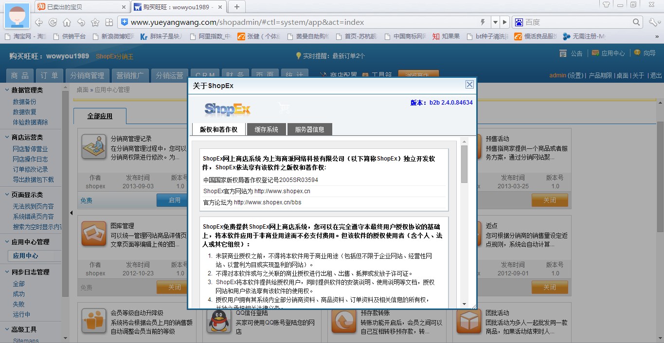This screenshot has width=664, height=343.
Task: Open the address bar dropdown arrow
Action: pyautogui.click(x=495, y=22)
